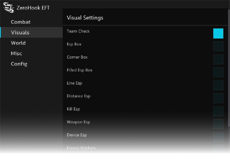Click the Visual Settings heading

point(85,18)
